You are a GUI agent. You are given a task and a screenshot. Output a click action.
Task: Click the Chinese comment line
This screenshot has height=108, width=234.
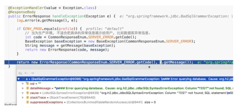pyautogui.click(x=88, y=33)
